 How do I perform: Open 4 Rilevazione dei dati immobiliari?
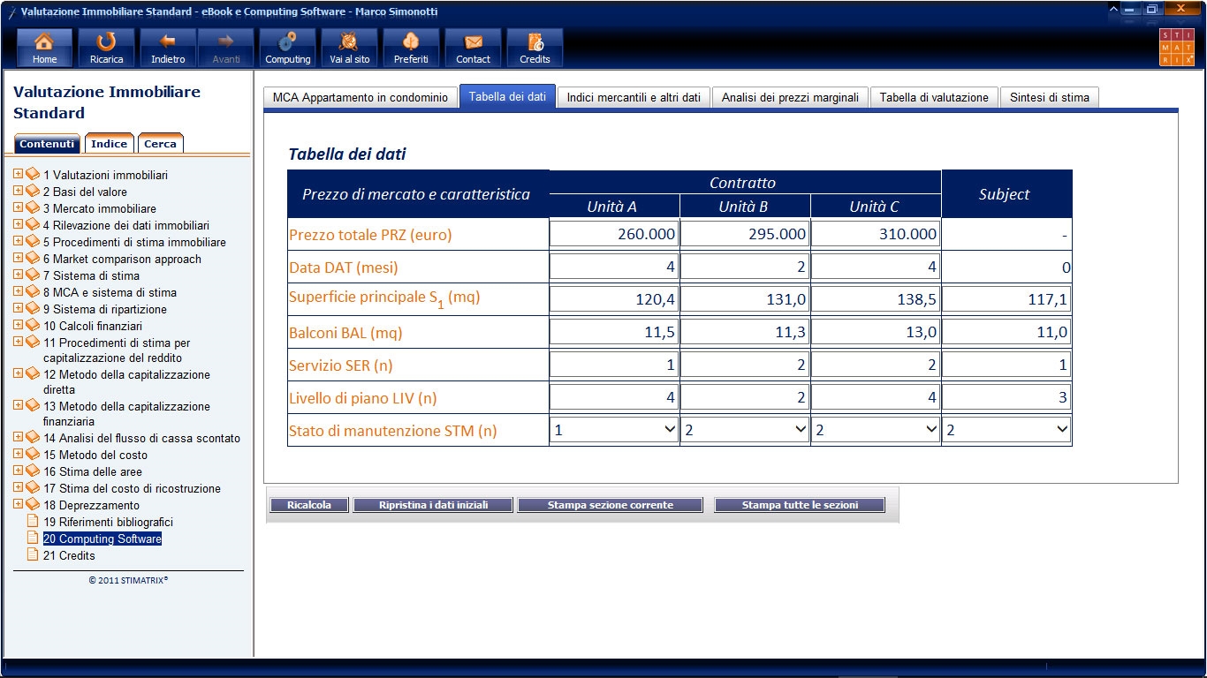125,225
